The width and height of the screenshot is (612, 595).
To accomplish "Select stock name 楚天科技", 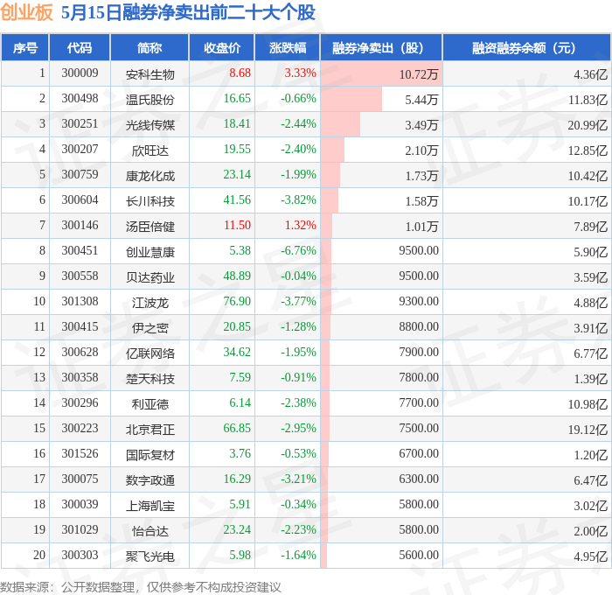I will pyautogui.click(x=150, y=379).
